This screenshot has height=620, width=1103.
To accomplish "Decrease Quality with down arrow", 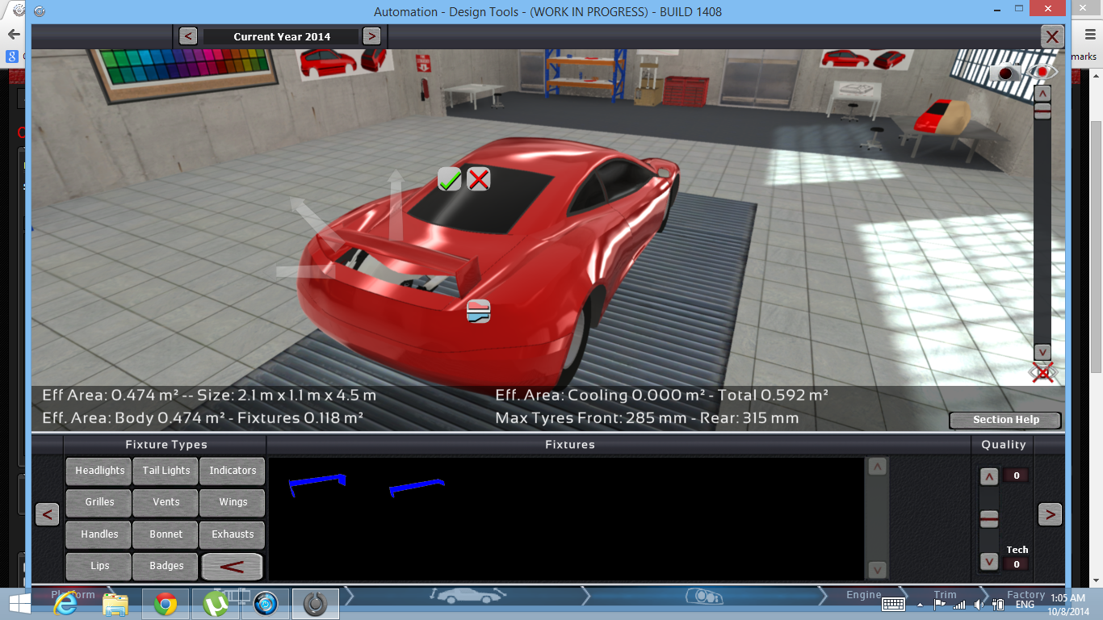I will (x=989, y=561).
